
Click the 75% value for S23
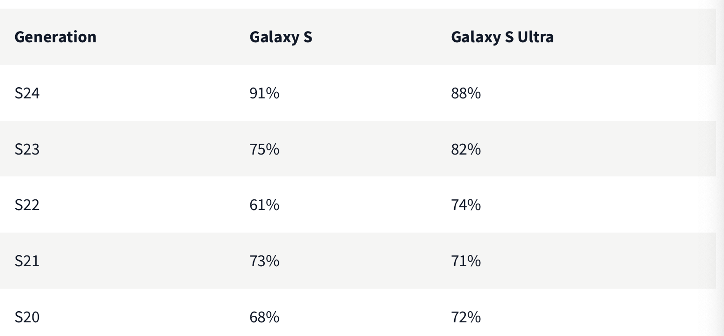264,149
